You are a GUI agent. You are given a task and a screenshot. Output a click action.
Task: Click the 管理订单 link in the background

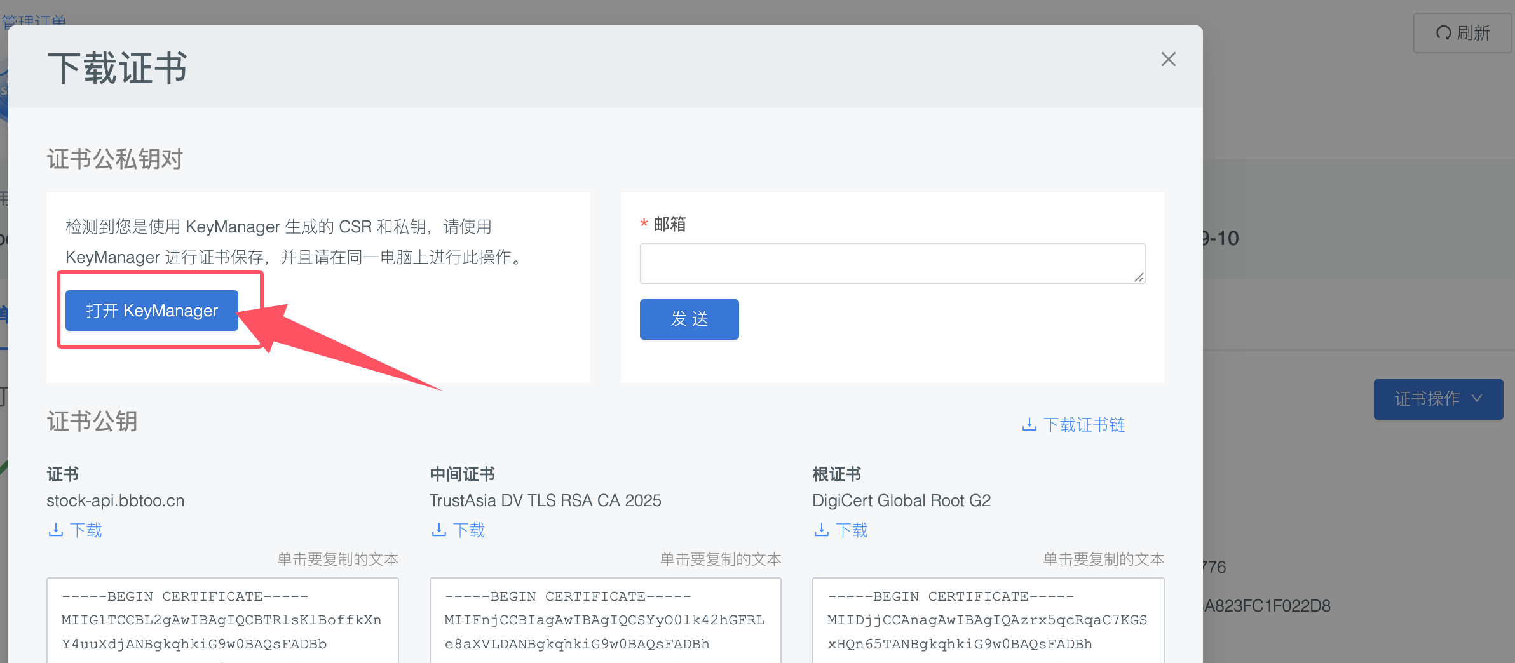pyautogui.click(x=34, y=20)
